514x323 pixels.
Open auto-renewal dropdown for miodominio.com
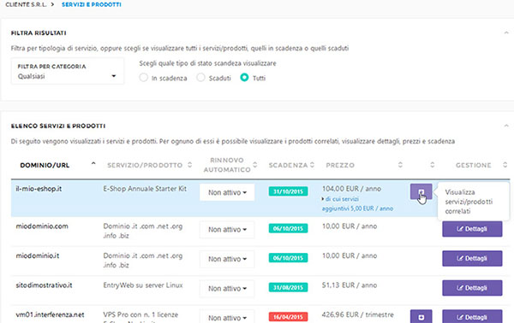[x=227, y=230]
